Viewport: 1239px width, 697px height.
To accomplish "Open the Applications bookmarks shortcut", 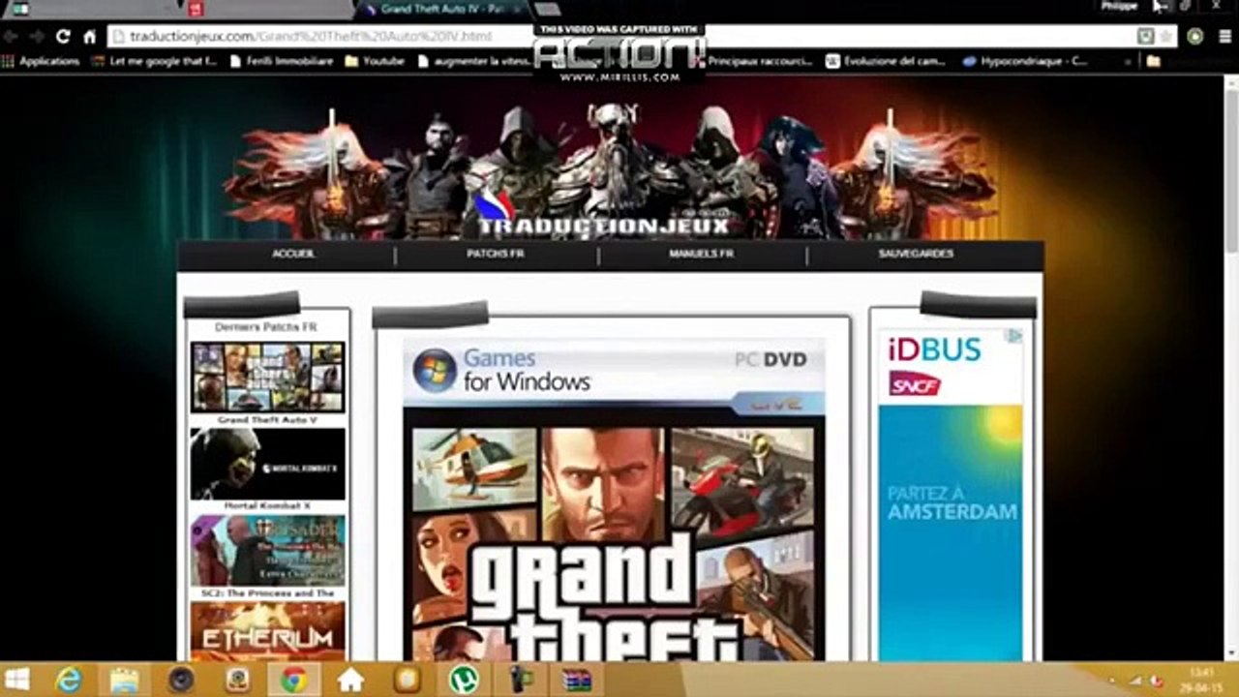I will click(x=41, y=61).
